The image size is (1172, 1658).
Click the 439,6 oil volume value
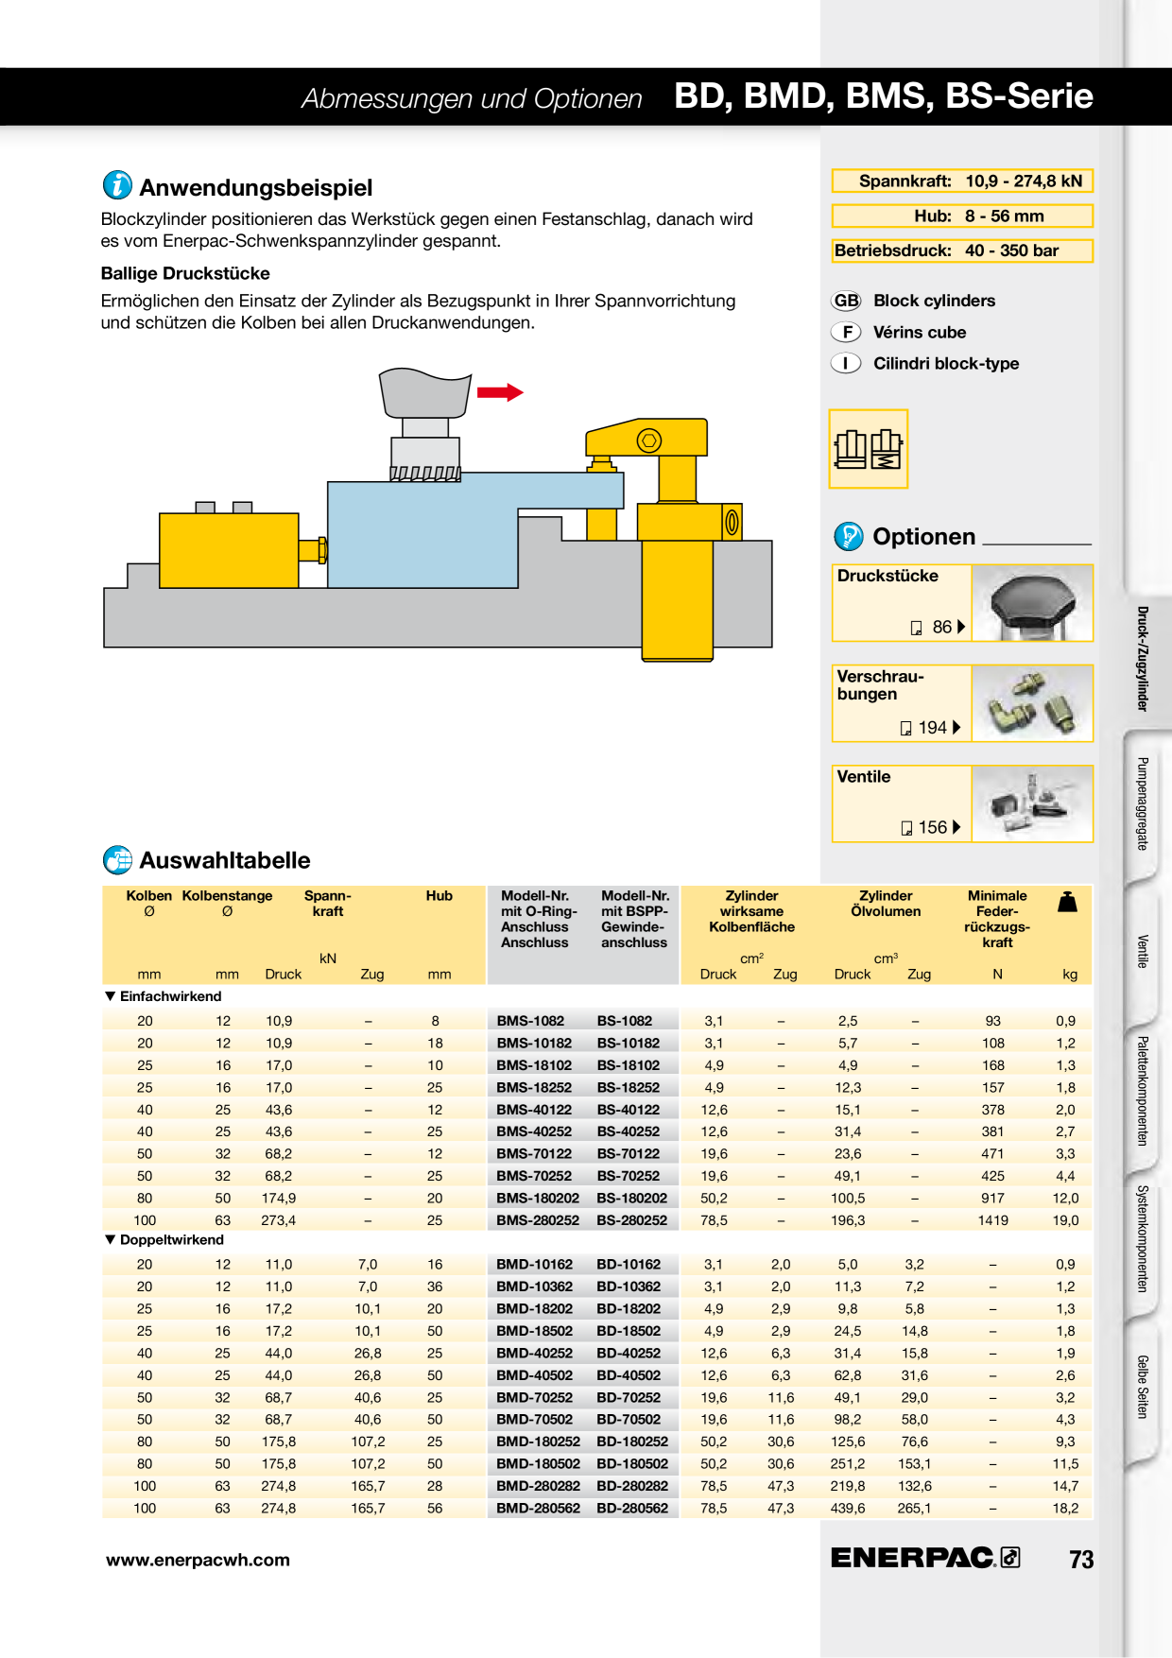848,1509
